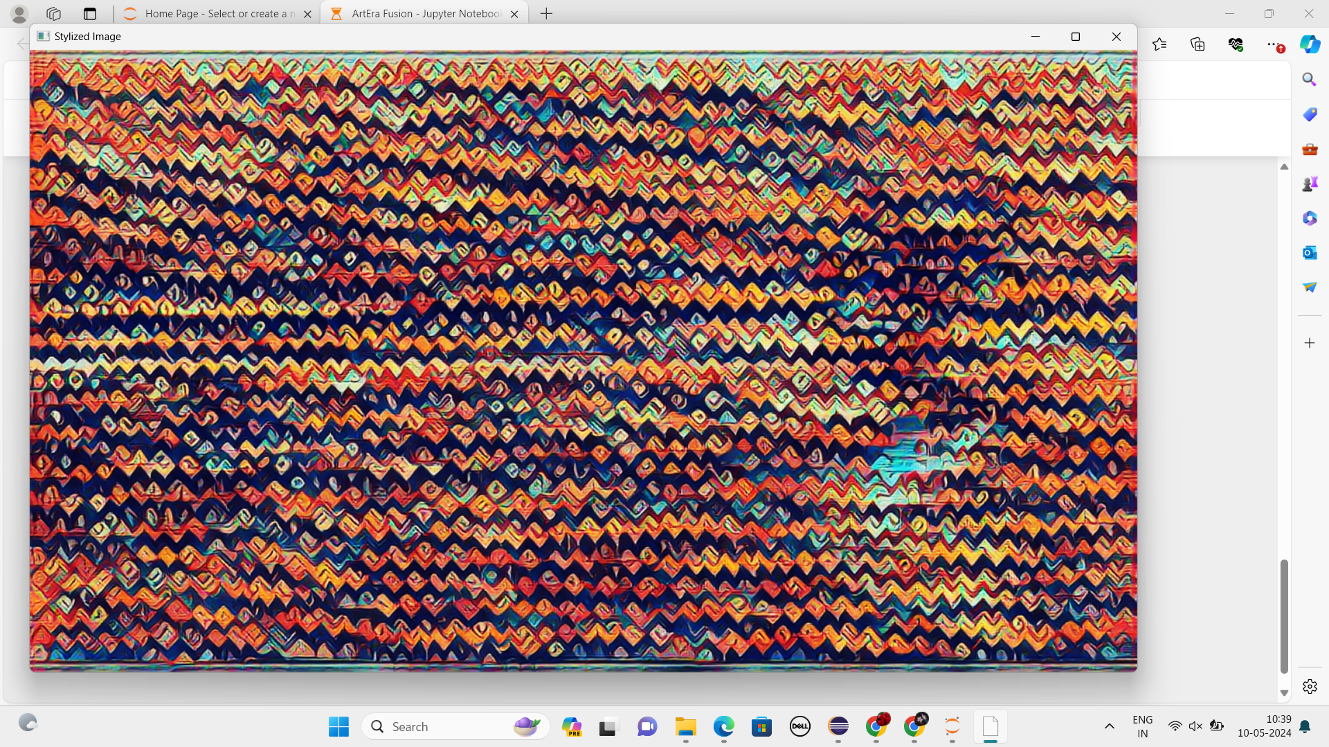
Task: Open the Shopping tag sidebar icon
Action: point(1309,114)
